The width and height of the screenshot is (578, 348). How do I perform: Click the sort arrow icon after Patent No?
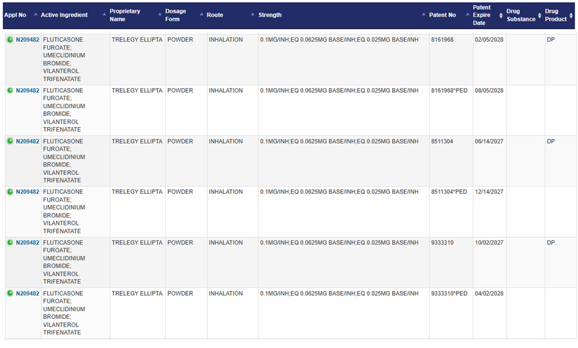click(467, 14)
